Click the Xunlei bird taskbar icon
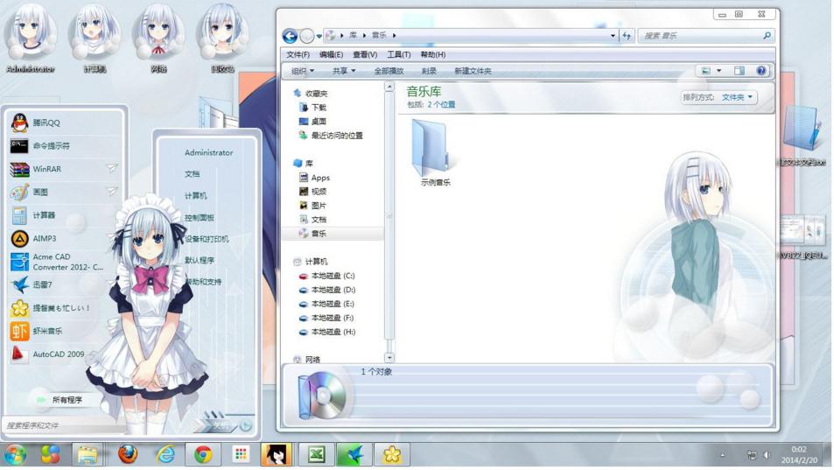 [x=354, y=454]
